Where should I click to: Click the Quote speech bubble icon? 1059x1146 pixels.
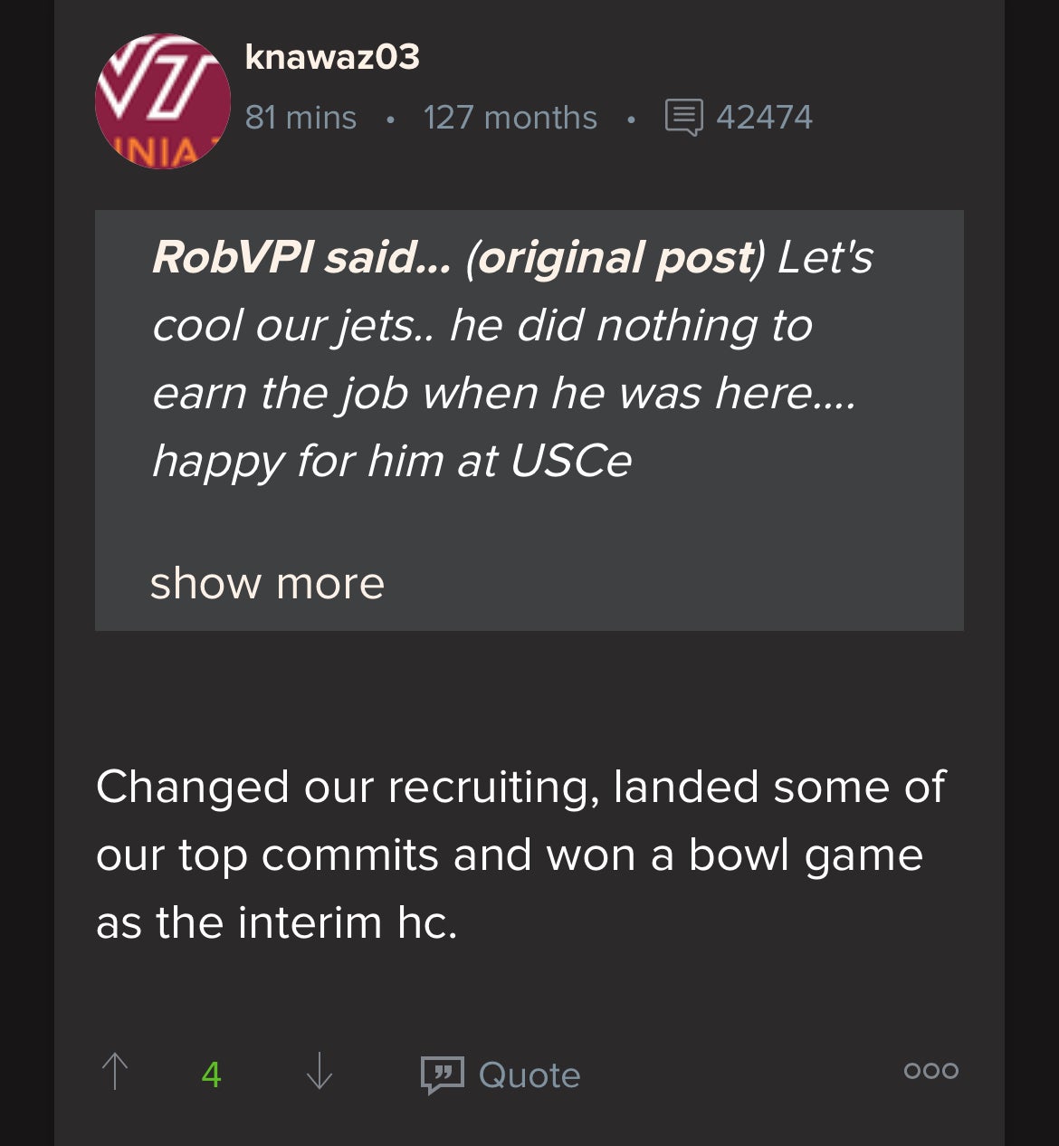click(443, 1074)
